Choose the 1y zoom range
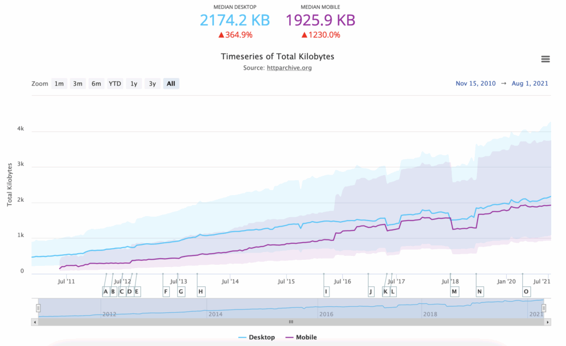This screenshot has width=566, height=346. click(x=134, y=83)
